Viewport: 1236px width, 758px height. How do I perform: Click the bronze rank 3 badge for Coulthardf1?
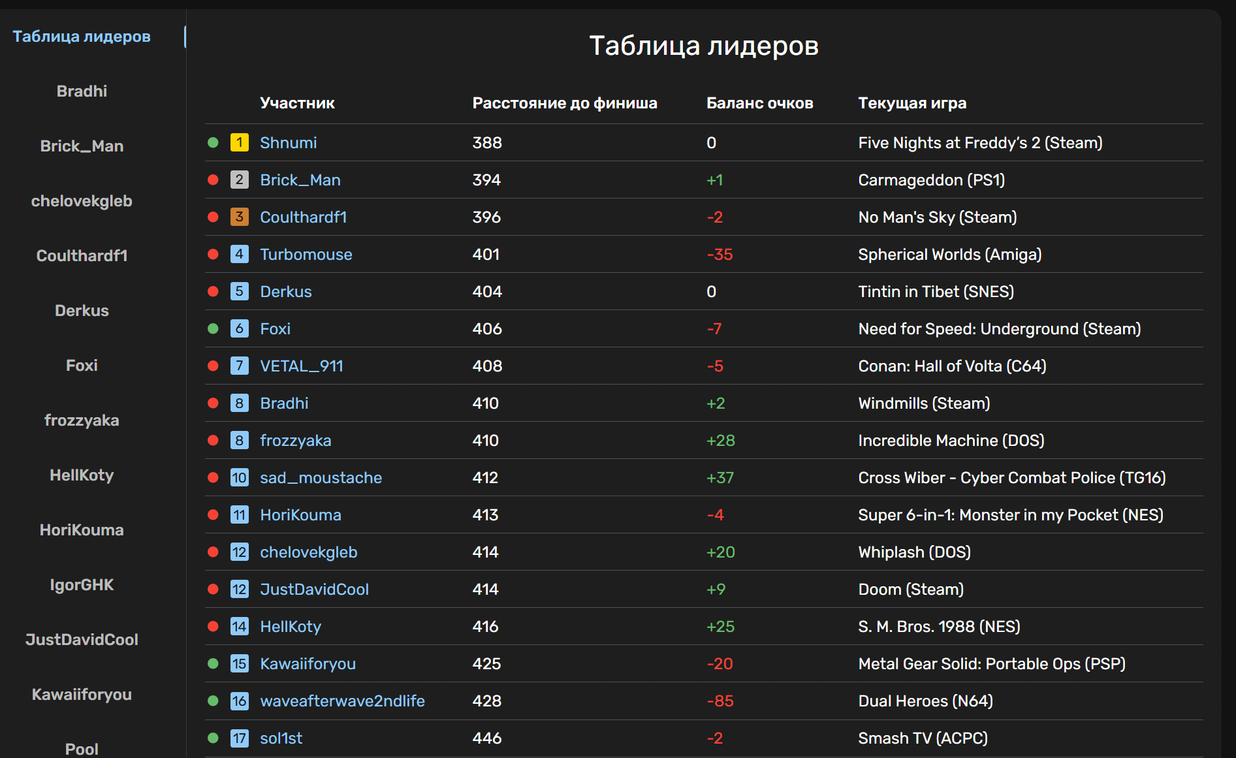pos(240,217)
